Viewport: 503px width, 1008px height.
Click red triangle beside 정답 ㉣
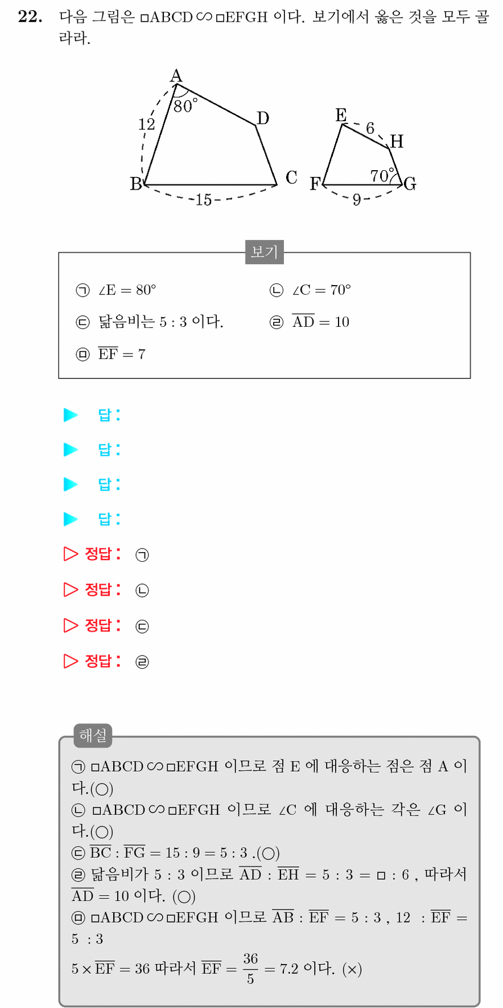(71, 661)
